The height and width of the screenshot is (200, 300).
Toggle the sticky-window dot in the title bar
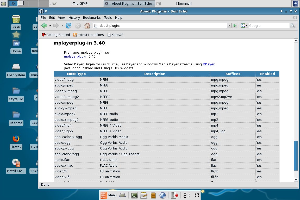(x=46, y=11)
